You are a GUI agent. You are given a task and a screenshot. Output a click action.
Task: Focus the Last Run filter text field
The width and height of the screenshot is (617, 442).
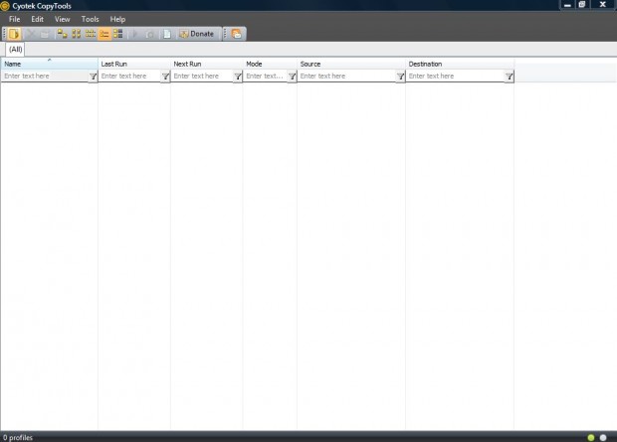[129, 75]
